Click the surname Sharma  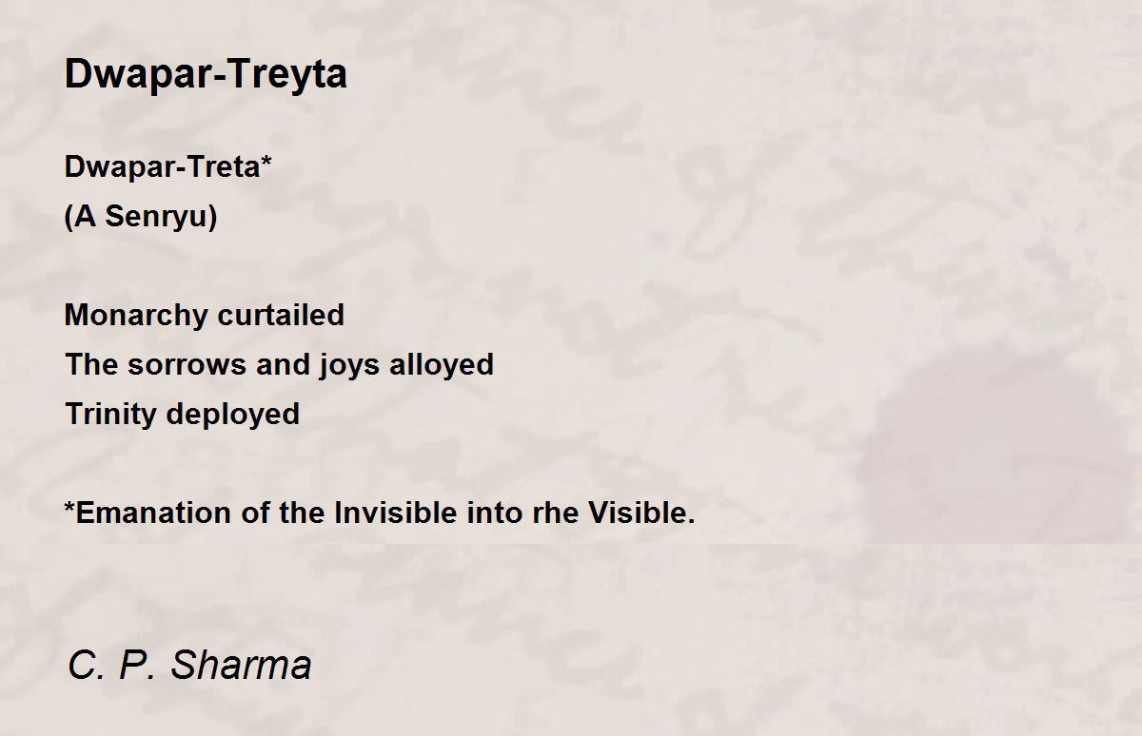tap(241, 665)
